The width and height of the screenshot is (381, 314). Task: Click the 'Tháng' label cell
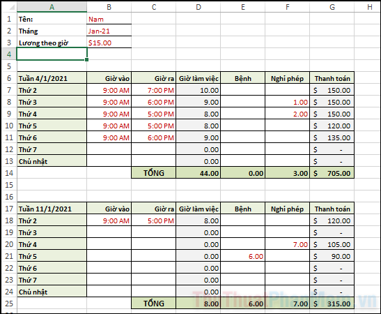click(x=52, y=31)
